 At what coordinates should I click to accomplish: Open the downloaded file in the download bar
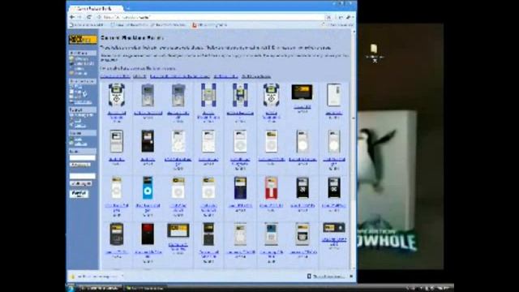[96, 276]
